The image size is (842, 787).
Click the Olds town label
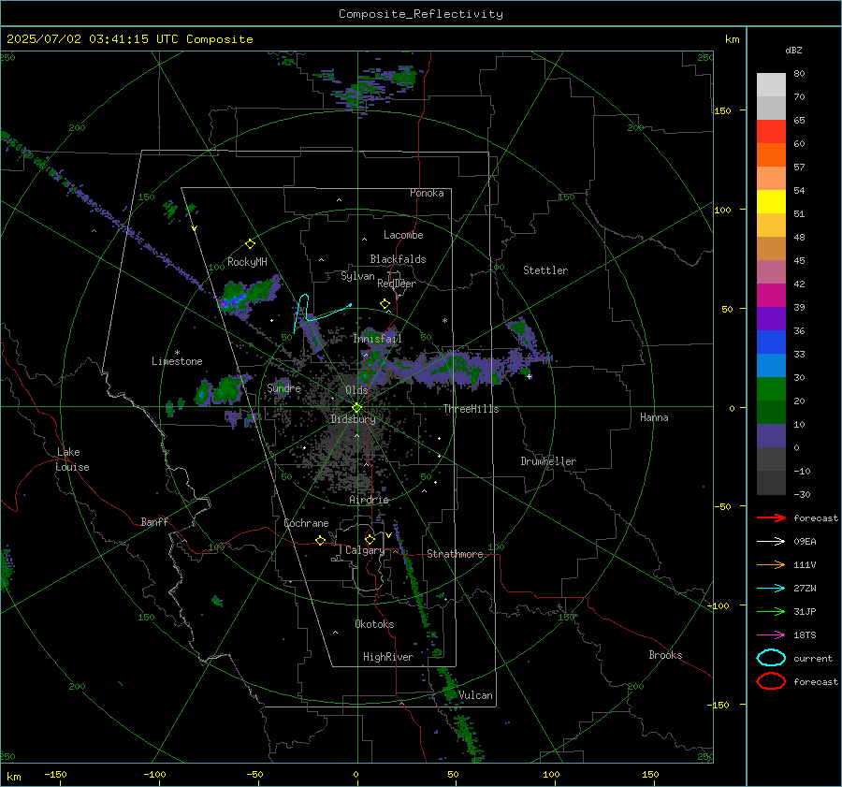(356, 390)
